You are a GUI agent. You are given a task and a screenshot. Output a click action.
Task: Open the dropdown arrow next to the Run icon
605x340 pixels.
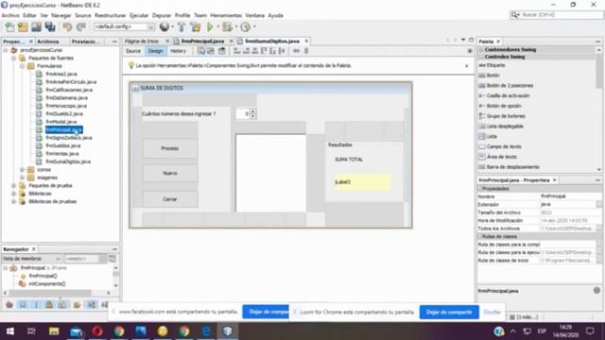(x=217, y=27)
